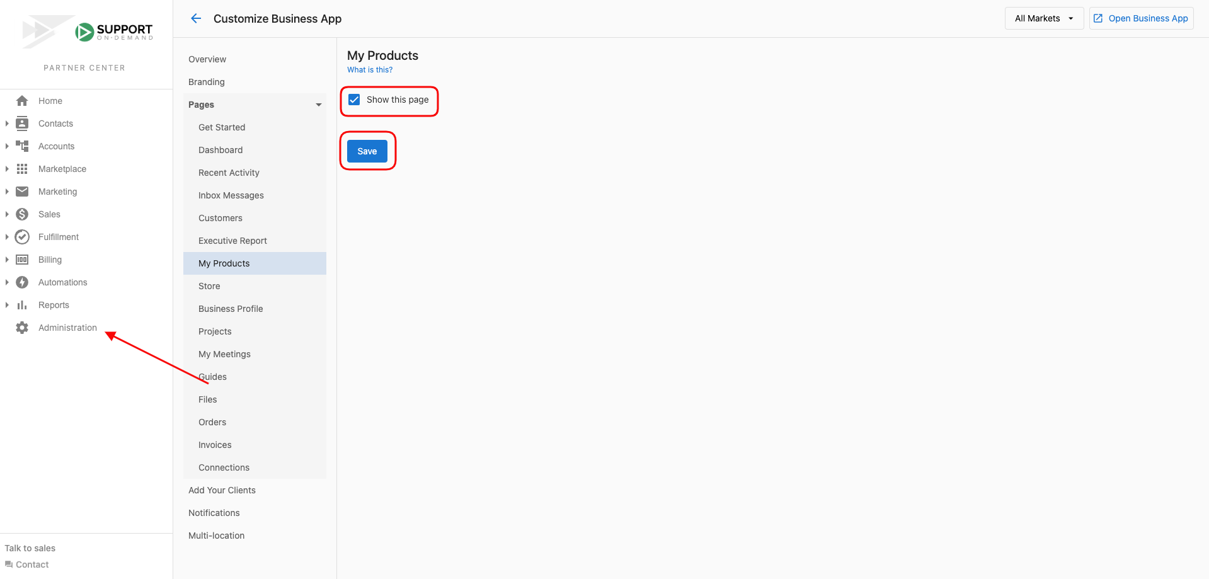
Task: Click the Pages section header label
Action: point(201,105)
